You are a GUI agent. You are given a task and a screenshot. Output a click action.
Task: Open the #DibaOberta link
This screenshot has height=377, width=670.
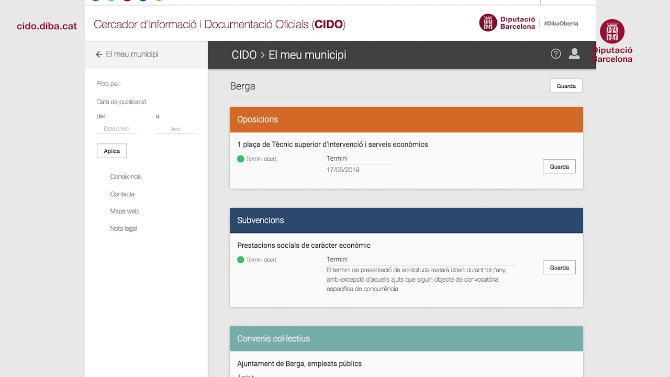coord(561,24)
